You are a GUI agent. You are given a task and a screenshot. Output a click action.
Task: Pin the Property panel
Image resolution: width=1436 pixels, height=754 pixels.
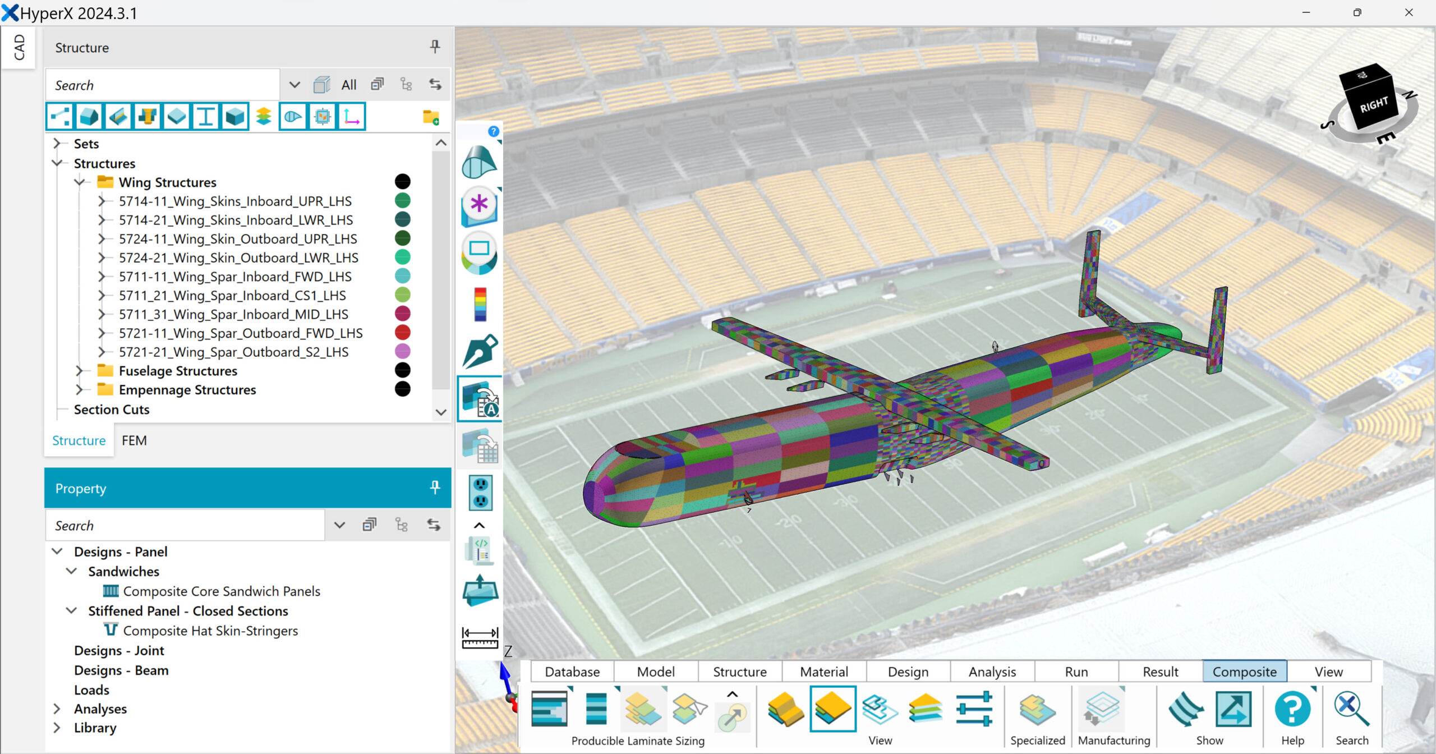[435, 488]
